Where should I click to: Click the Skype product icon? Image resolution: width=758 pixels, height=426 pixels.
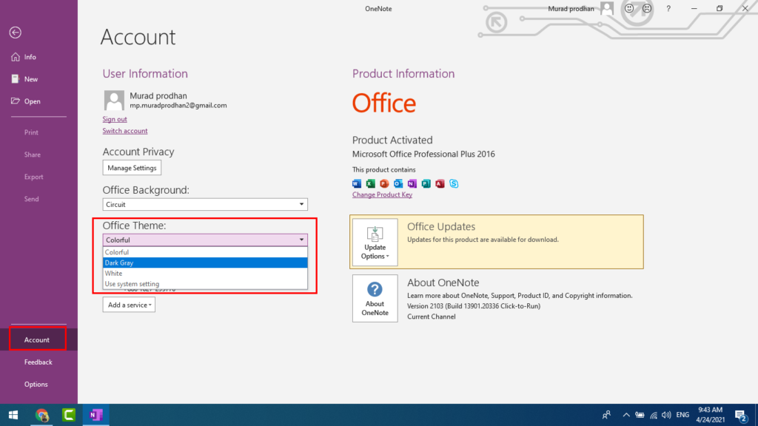pos(454,183)
